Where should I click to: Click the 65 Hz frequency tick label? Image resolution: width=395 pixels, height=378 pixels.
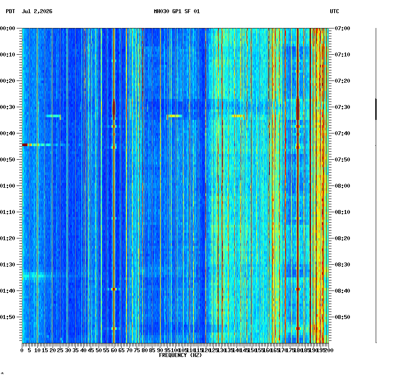[x=121, y=350]
